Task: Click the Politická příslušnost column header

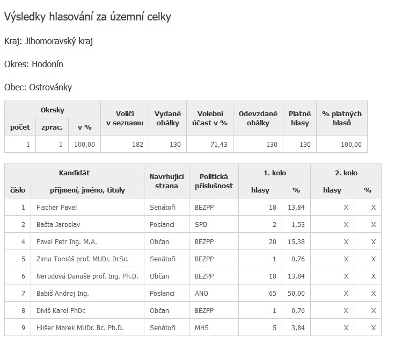Action: (x=214, y=181)
